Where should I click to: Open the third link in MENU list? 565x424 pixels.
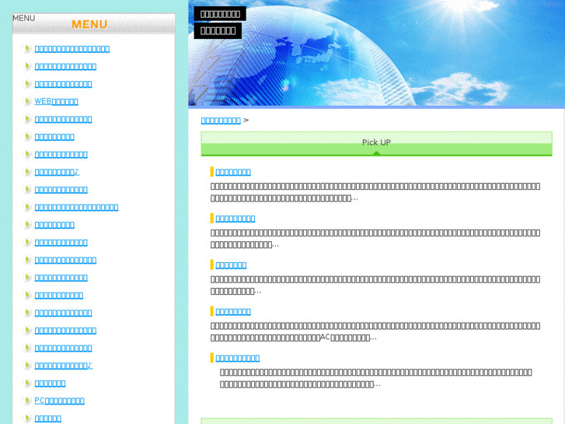tap(64, 84)
